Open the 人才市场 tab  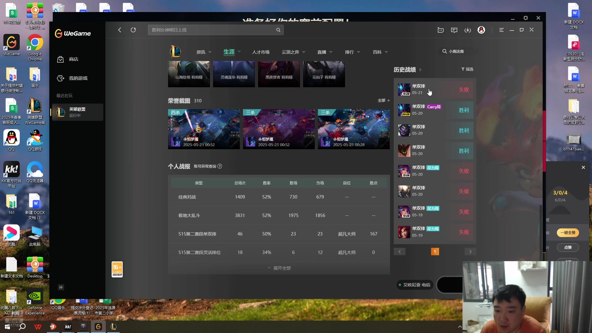[x=261, y=52]
